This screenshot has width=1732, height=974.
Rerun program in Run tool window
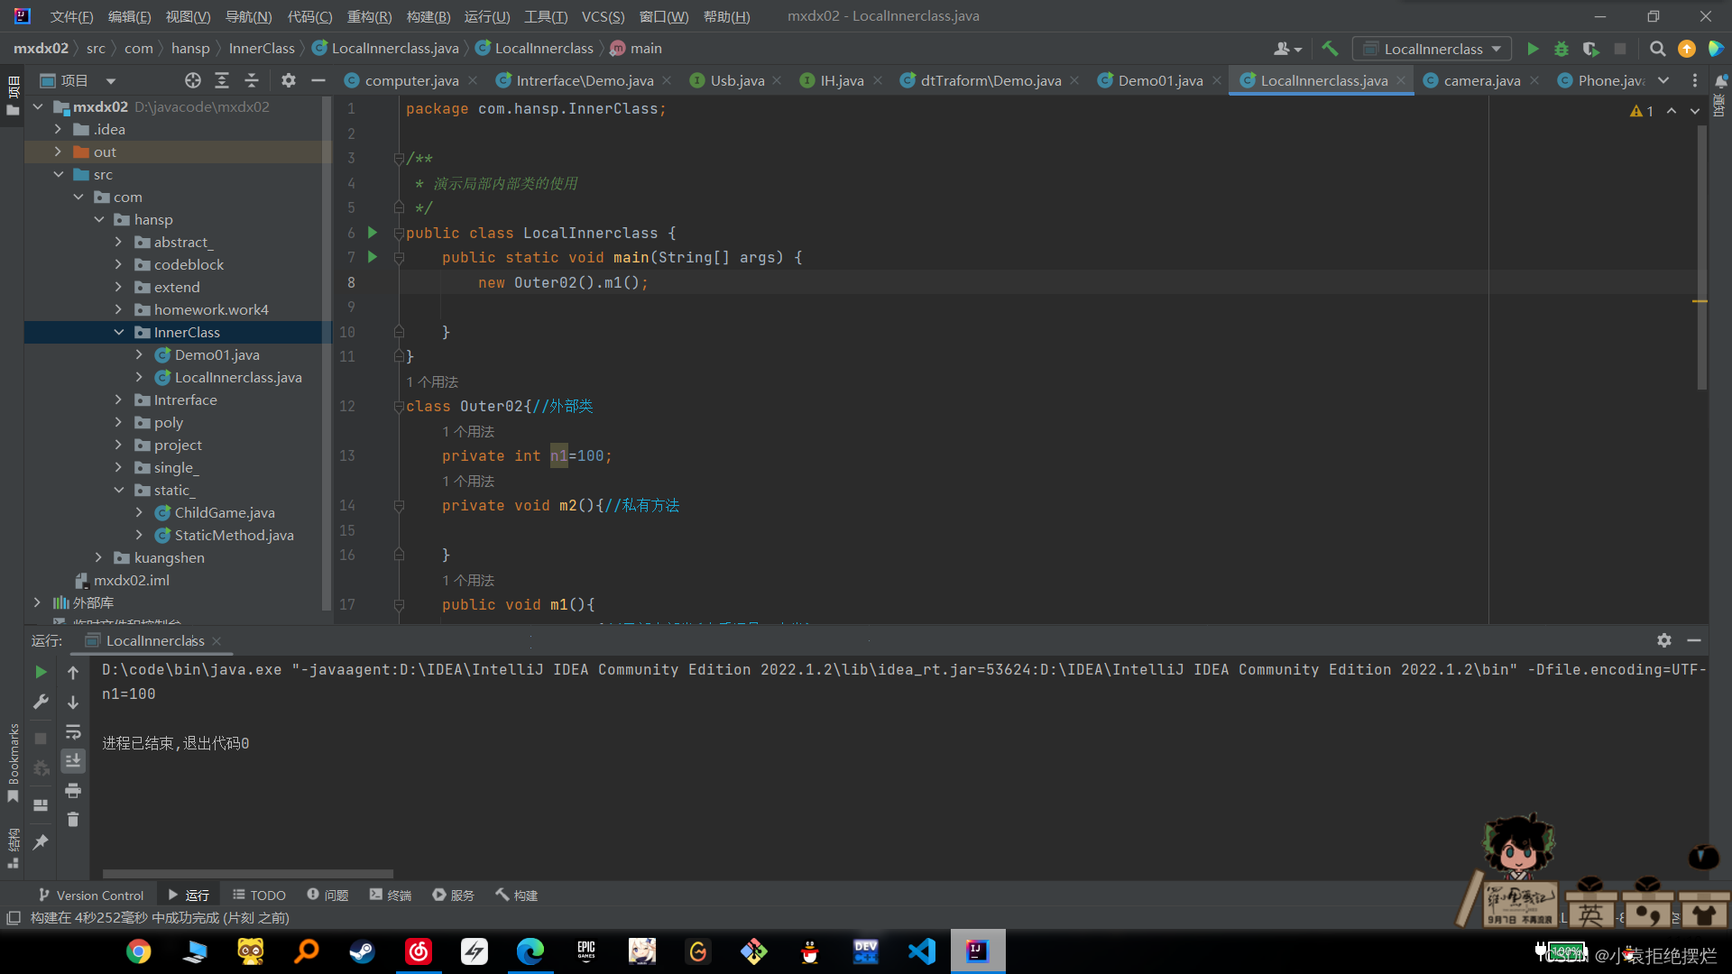pos(41,672)
